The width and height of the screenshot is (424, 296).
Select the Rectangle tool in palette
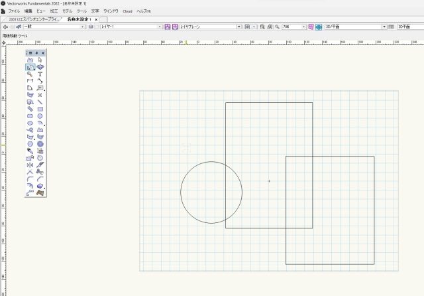[x=40, y=110]
